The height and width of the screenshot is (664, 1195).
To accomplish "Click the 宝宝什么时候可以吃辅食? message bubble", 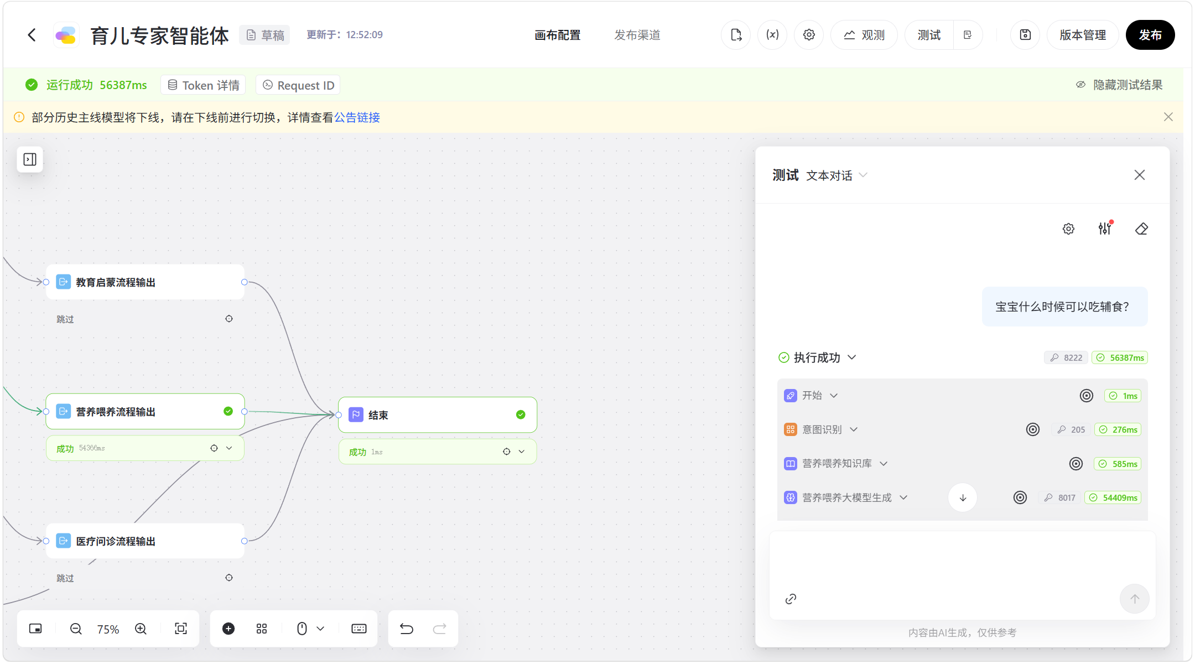I will pos(1064,307).
